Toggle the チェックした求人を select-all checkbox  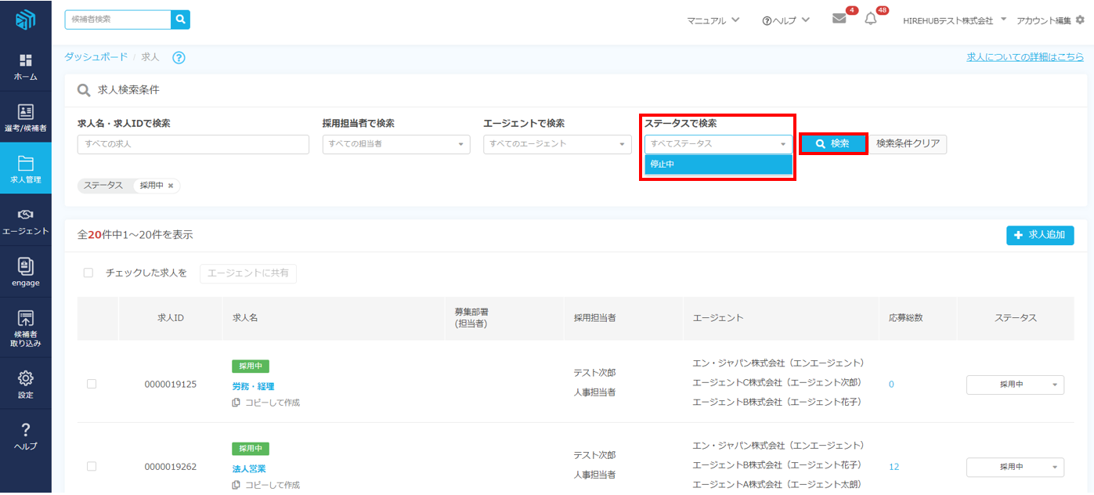pyautogui.click(x=88, y=273)
